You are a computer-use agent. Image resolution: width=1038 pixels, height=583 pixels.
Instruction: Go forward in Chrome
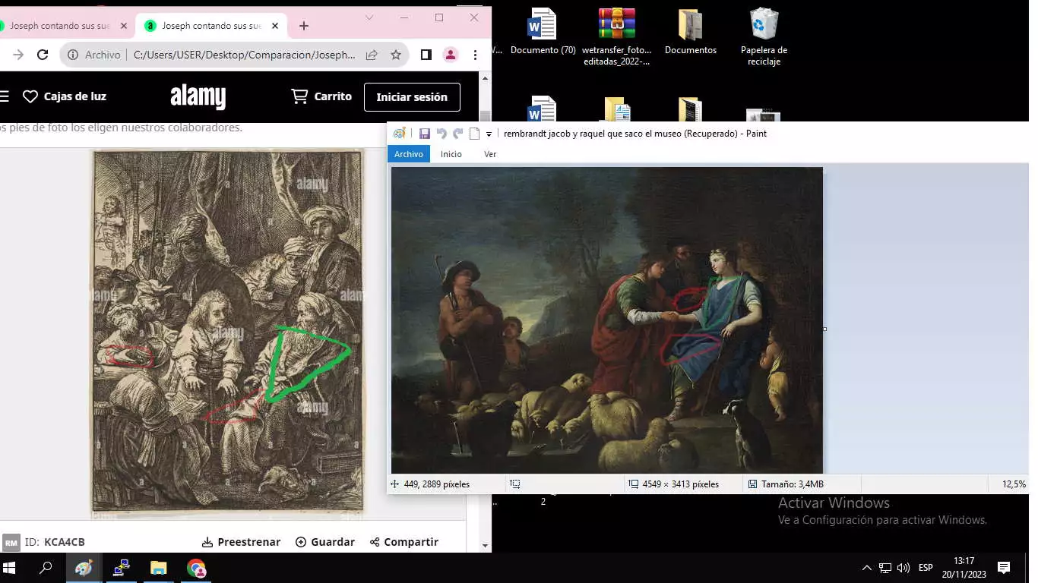point(18,55)
